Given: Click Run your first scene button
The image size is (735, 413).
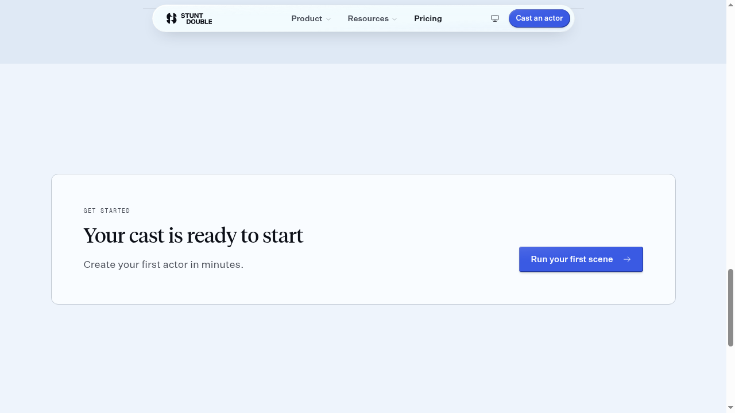Looking at the screenshot, I should (581, 259).
